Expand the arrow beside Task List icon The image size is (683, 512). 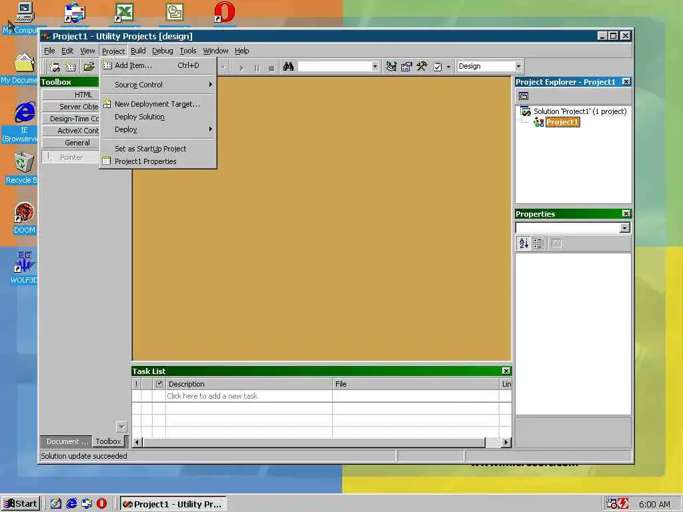click(448, 67)
